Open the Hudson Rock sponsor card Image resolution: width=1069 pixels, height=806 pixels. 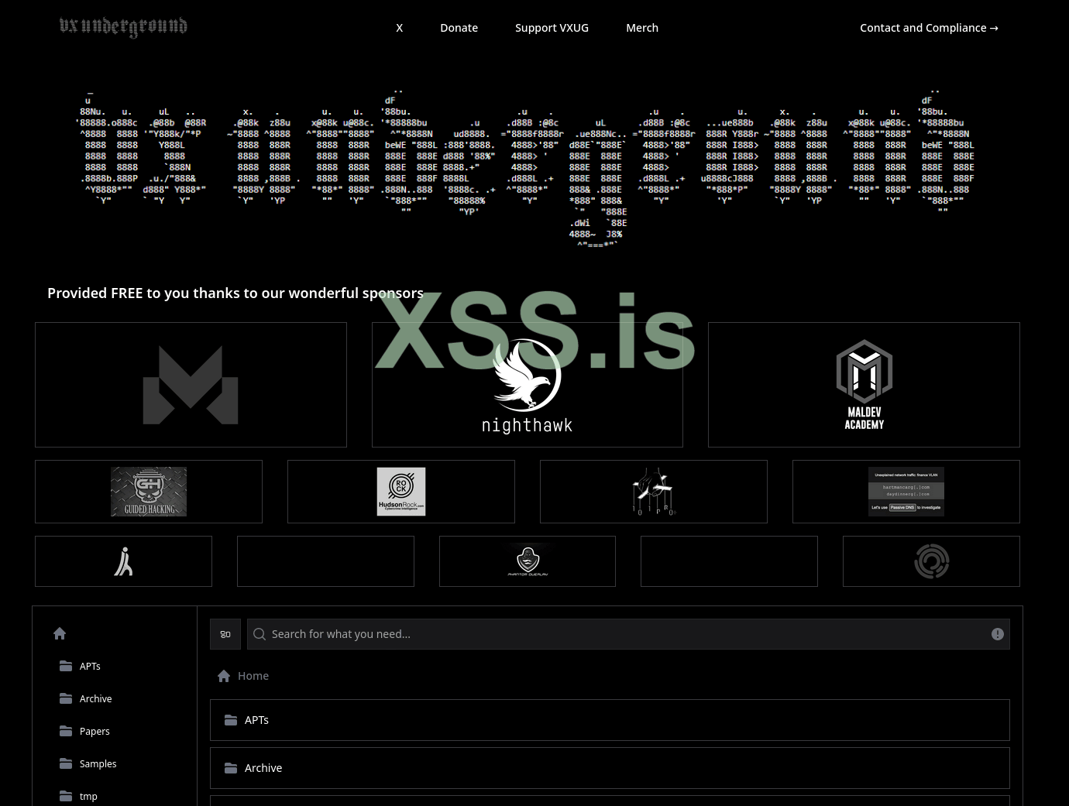coord(401,492)
